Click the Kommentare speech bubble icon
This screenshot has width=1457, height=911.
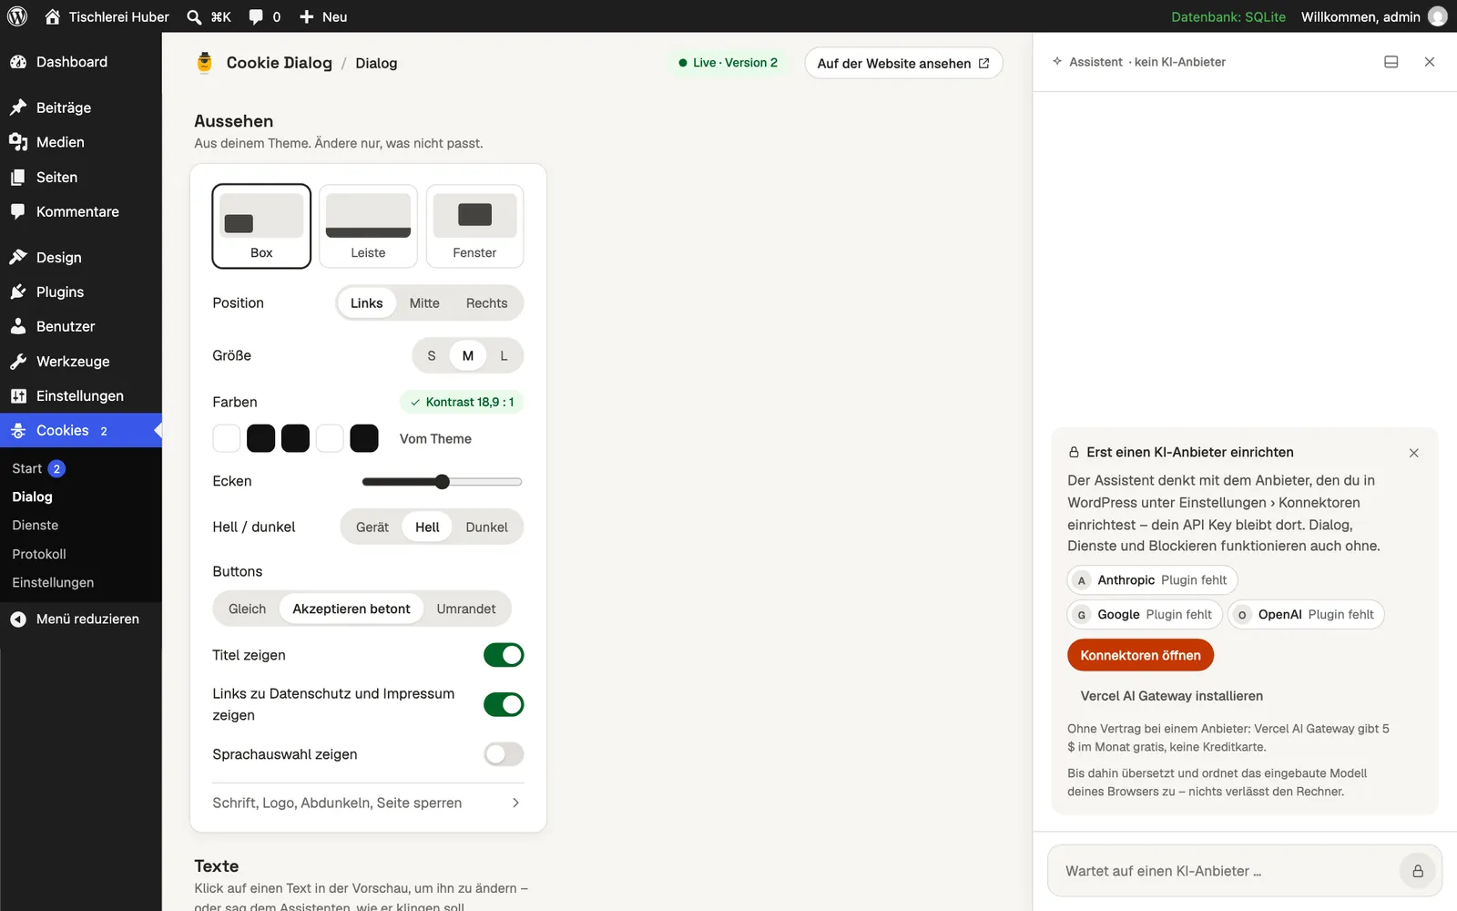pos(18,211)
